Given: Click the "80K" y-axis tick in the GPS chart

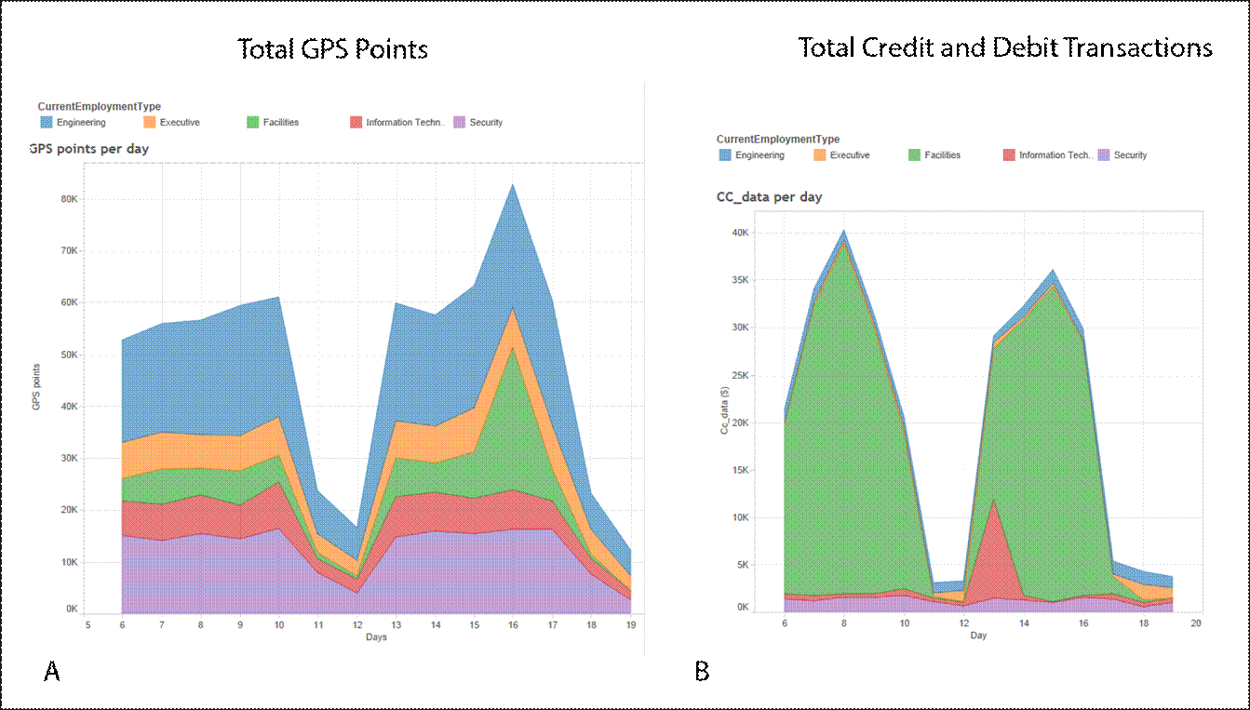Looking at the screenshot, I should coord(70,199).
